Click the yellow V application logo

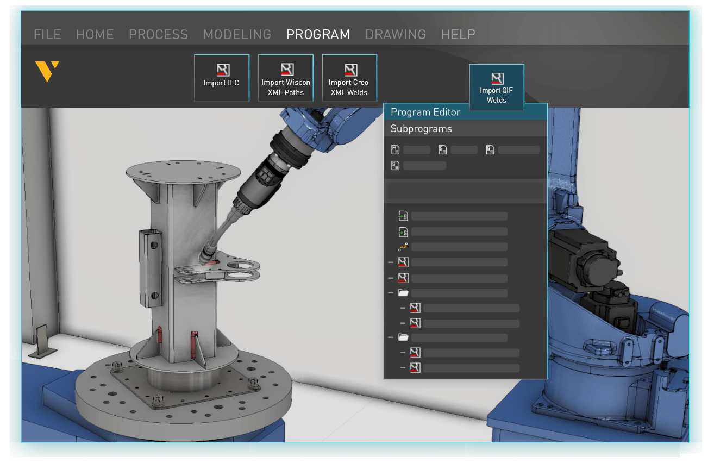pos(47,72)
